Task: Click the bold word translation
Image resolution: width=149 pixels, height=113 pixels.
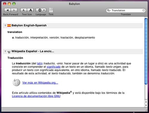Action: (x=15, y=32)
